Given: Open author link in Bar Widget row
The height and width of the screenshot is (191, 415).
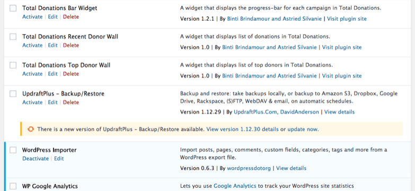Looking at the screenshot, I should [275, 18].
